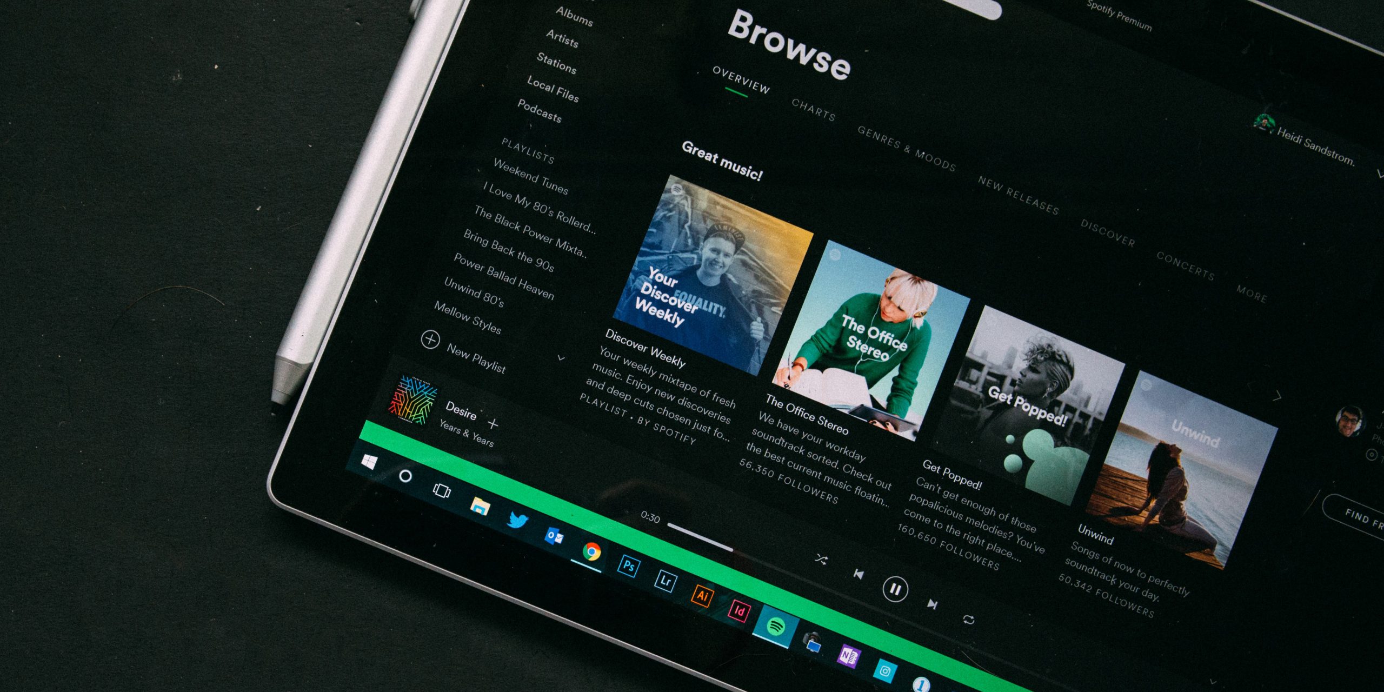Click the Spotify taskbar icon
This screenshot has height=692, width=1384.
click(776, 627)
